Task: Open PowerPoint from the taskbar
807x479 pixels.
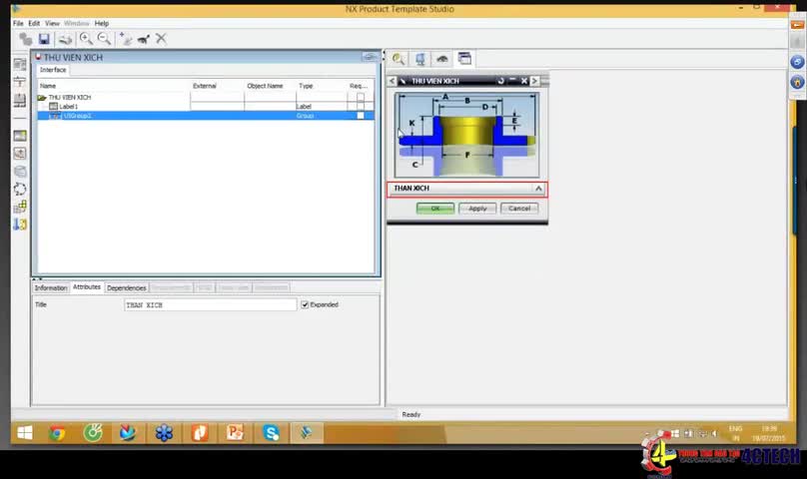Action: point(235,433)
